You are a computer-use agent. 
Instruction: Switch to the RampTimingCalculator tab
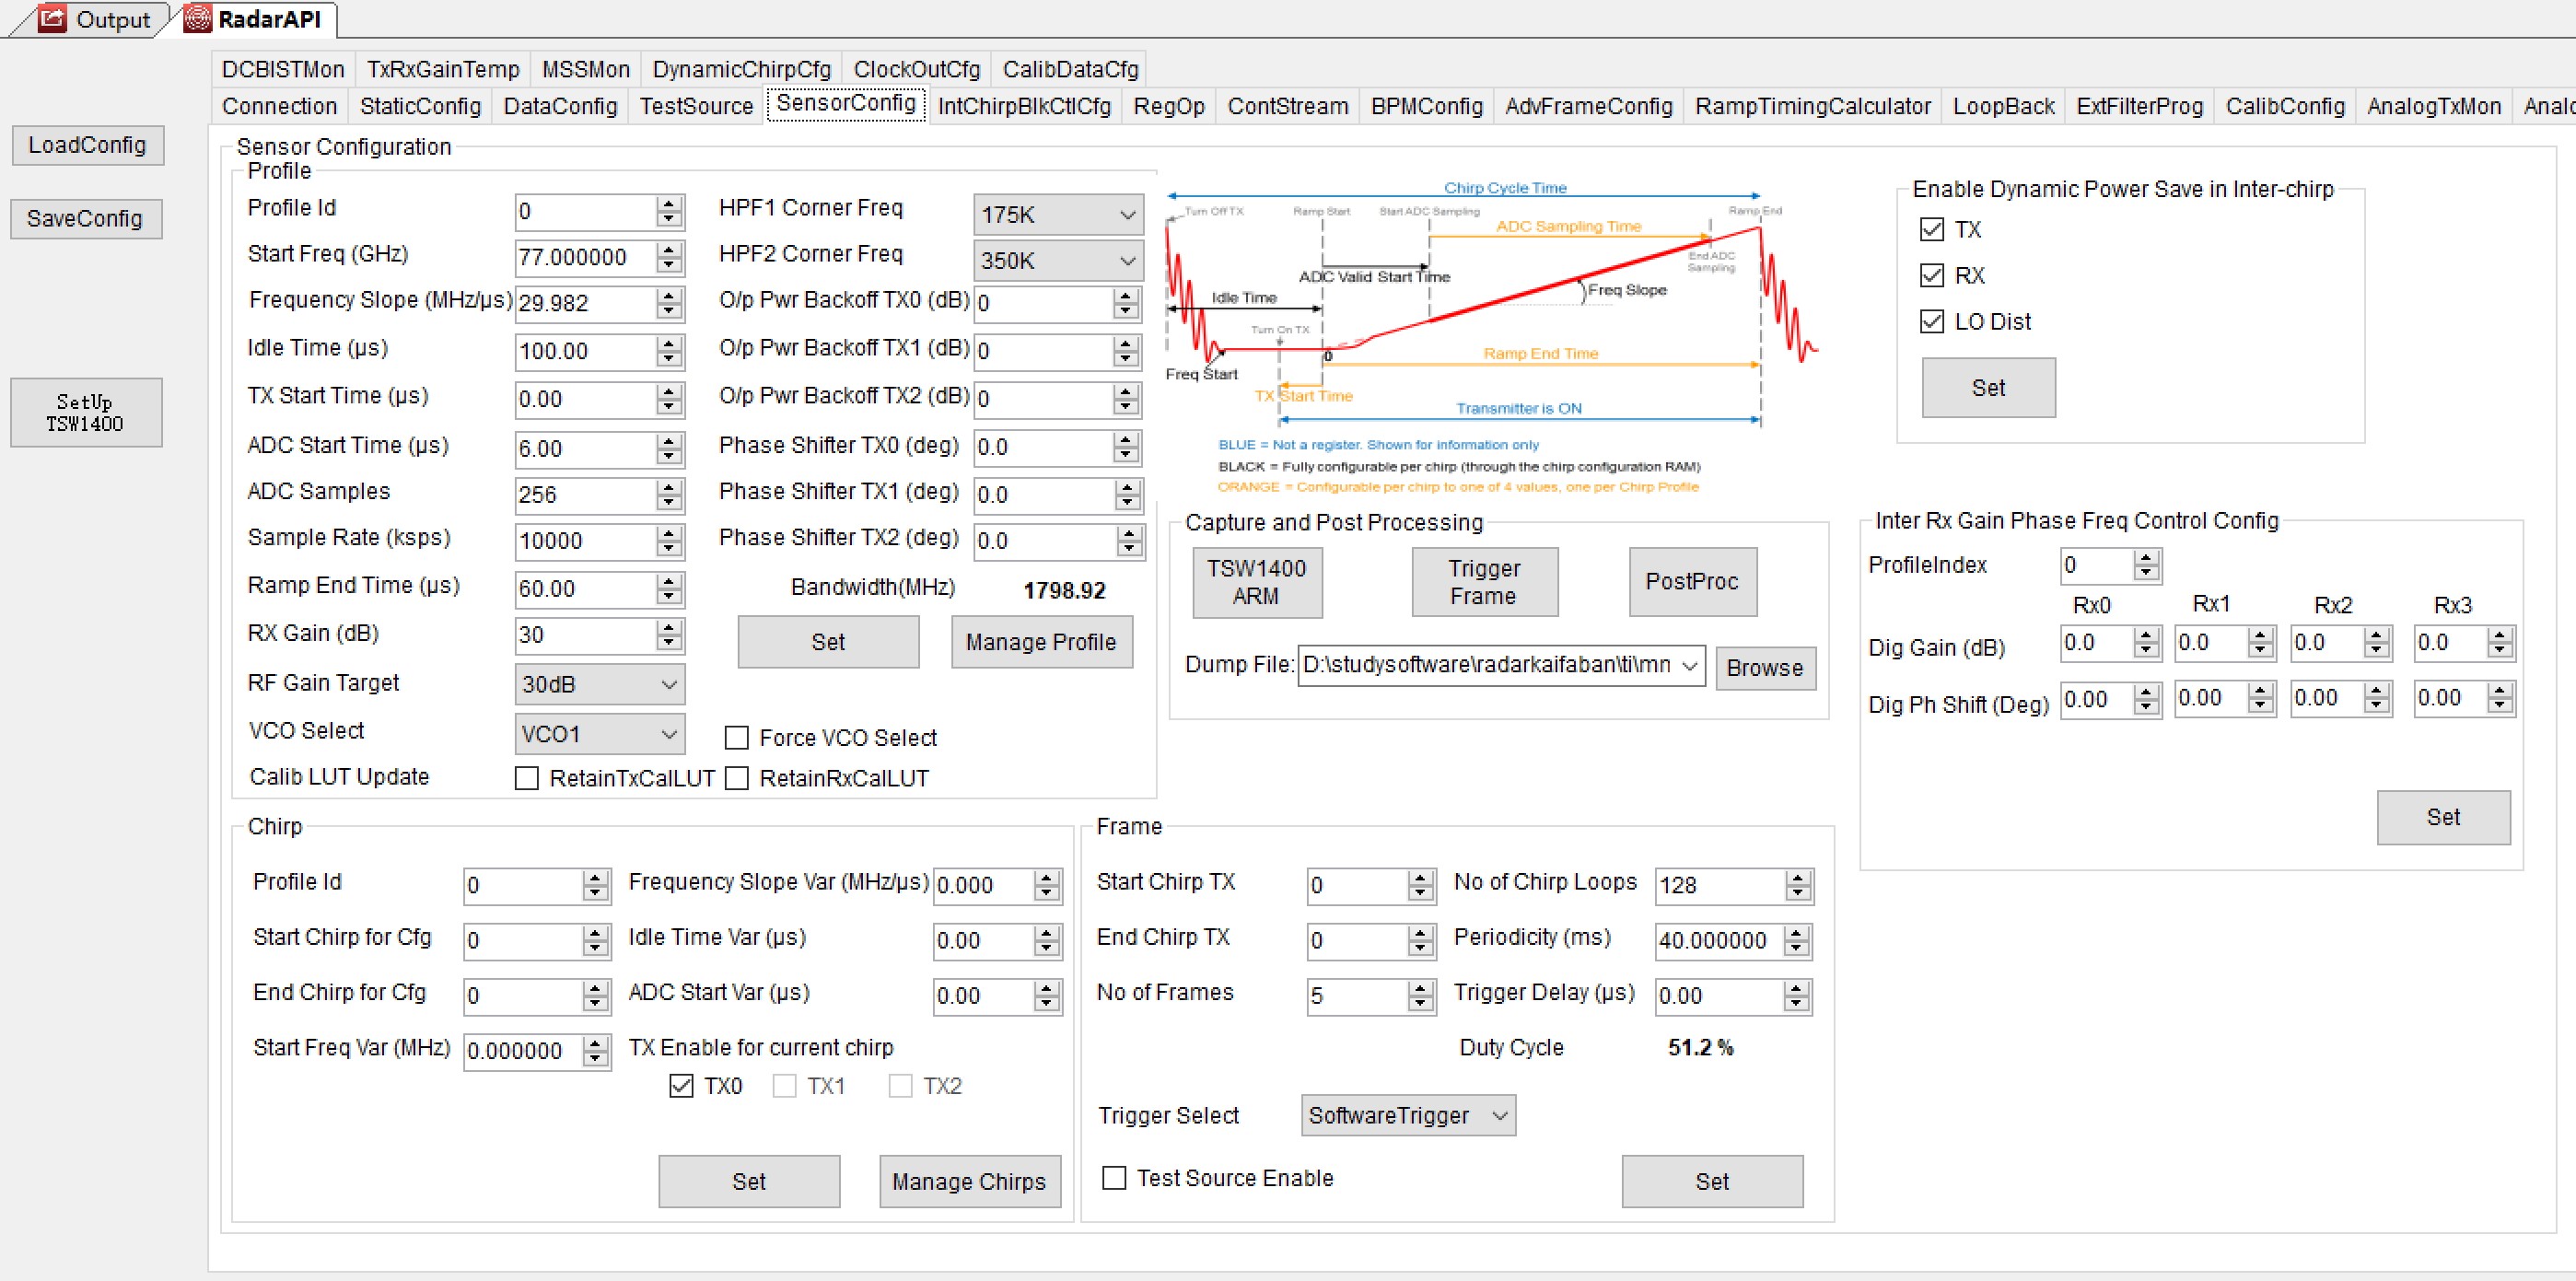click(1812, 106)
